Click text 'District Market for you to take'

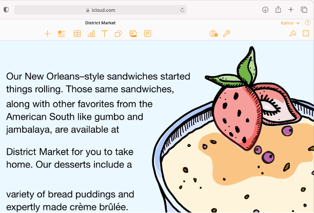(70, 152)
